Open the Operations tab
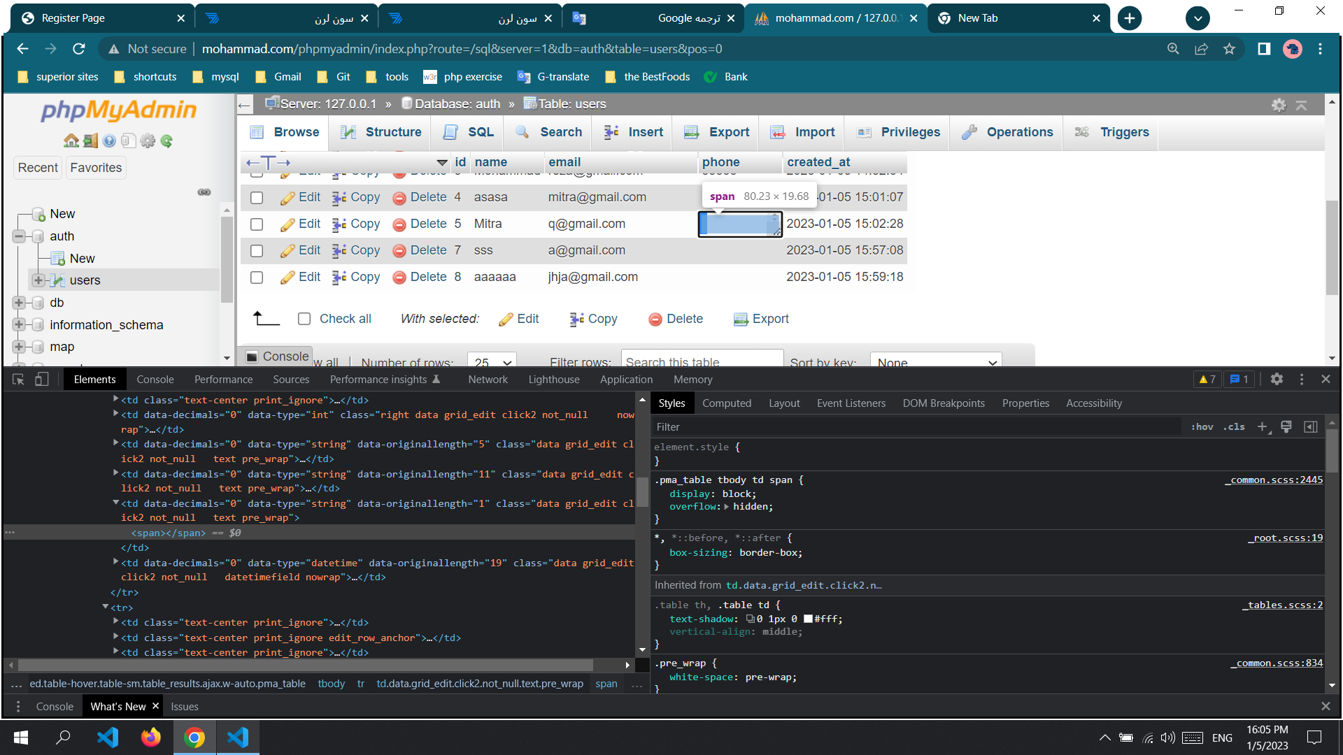 point(1007,132)
